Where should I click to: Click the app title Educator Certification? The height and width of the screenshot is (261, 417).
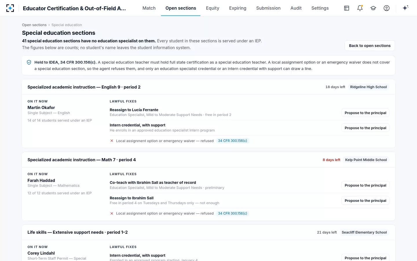(x=74, y=8)
